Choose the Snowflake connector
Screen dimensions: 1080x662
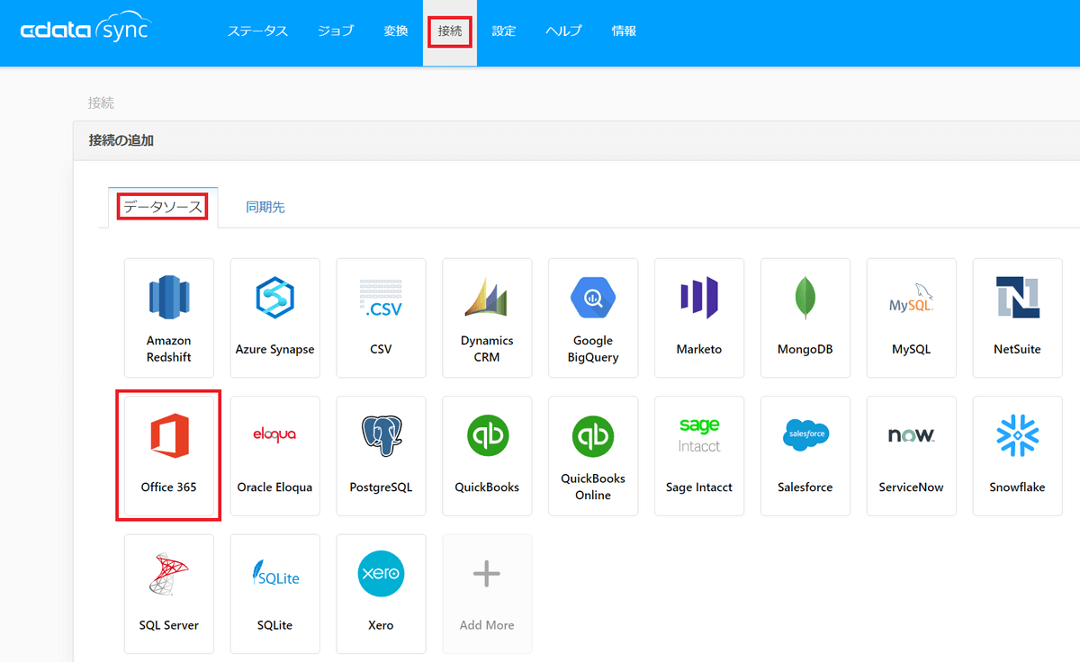pos(1018,456)
